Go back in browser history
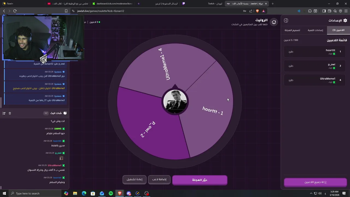Viewport: 350px width, 197px height. click(x=4, y=11)
